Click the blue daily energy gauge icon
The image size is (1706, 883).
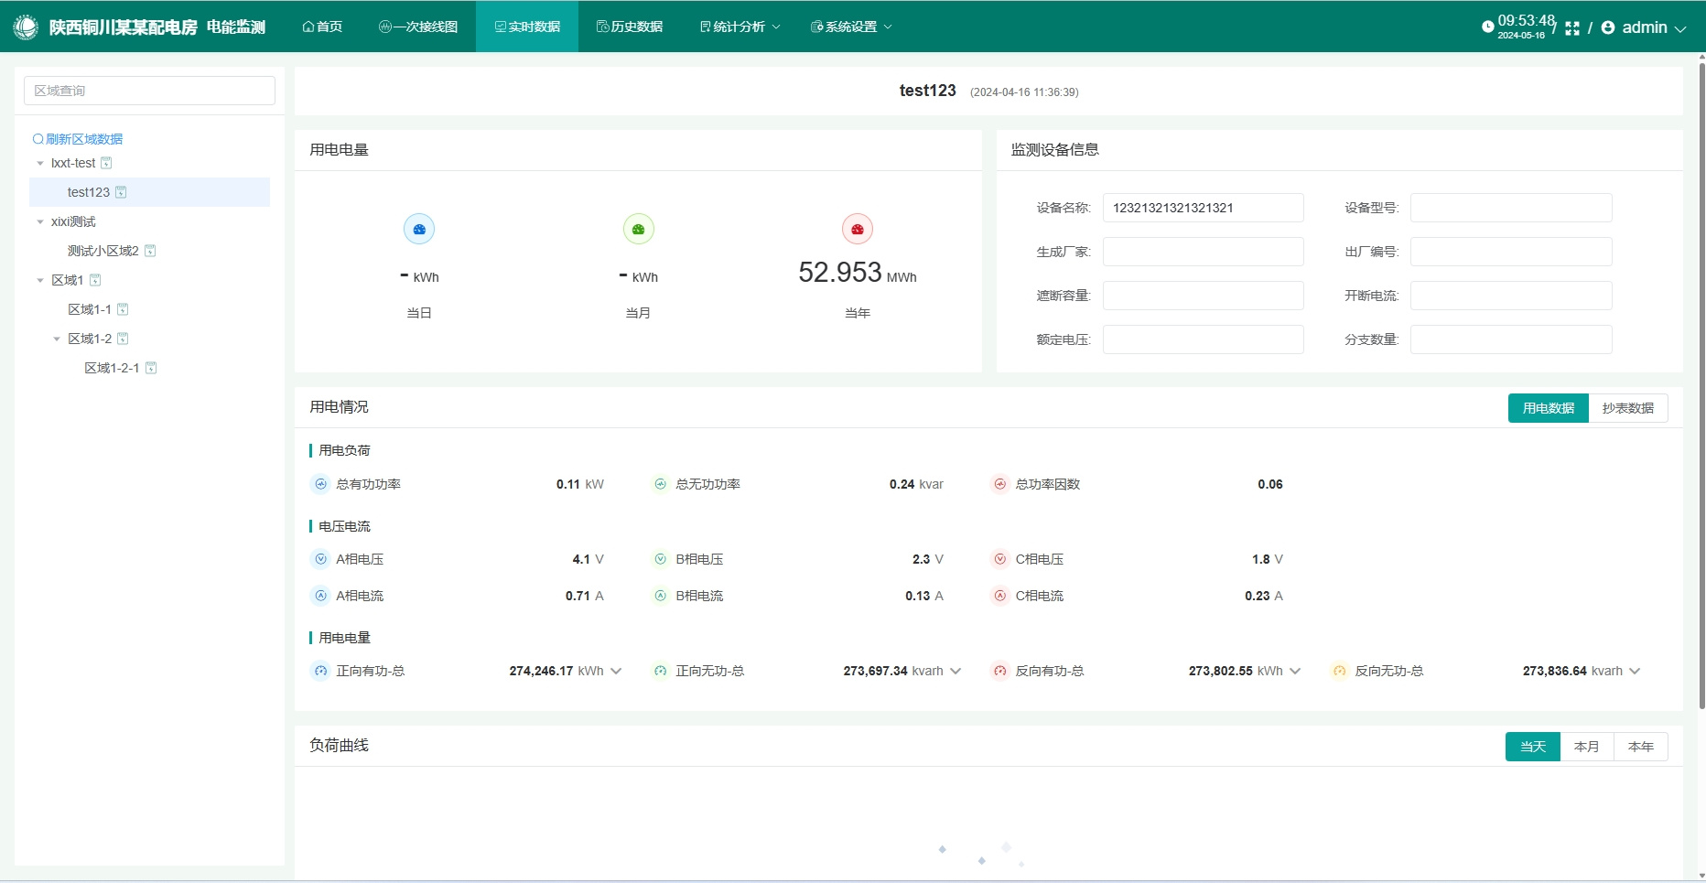419,229
